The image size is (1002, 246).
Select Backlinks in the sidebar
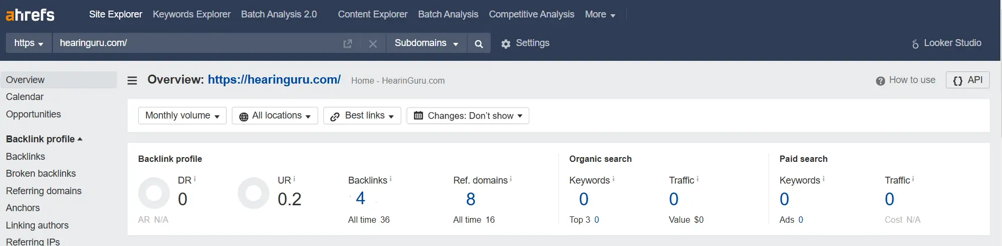(25, 157)
